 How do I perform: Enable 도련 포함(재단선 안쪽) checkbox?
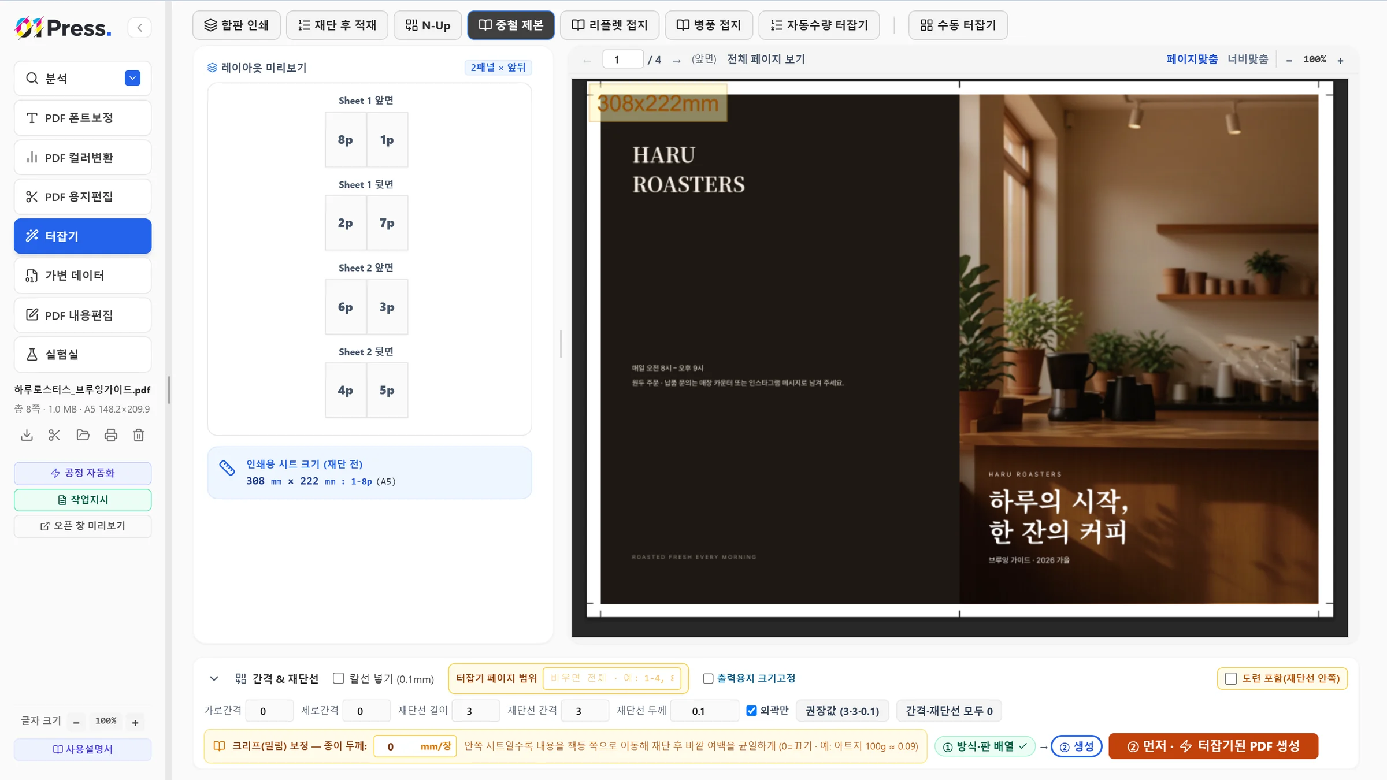coord(1231,678)
